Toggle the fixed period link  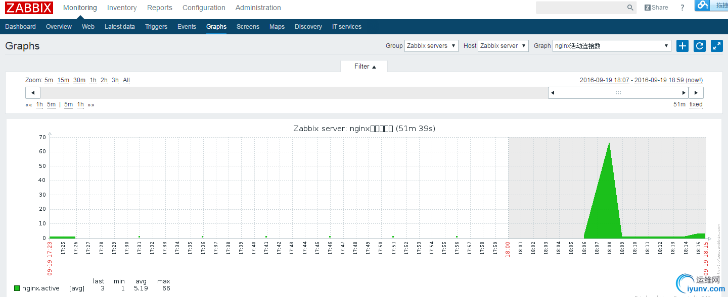696,105
